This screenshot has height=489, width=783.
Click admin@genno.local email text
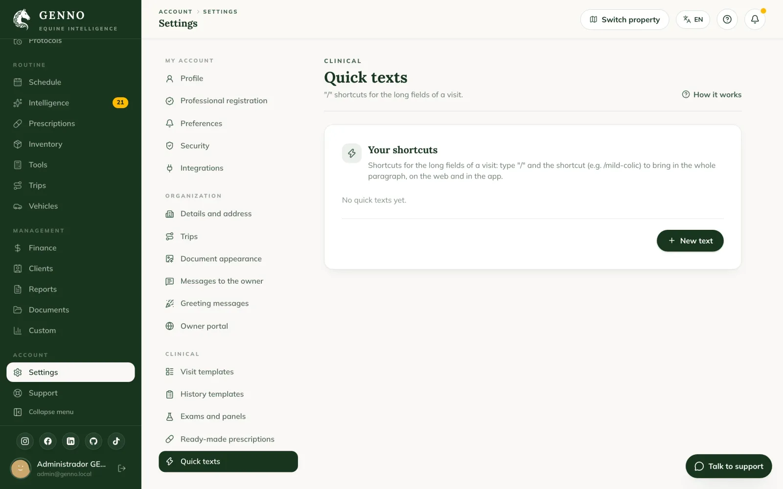64,474
